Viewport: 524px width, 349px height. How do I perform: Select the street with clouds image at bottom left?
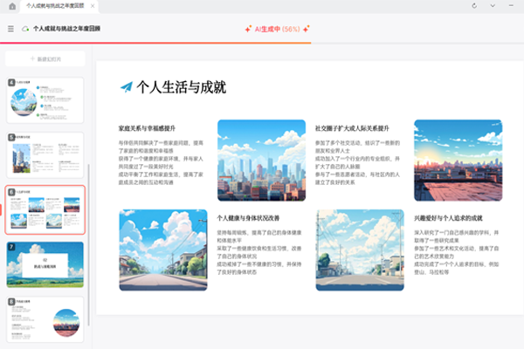tap(163, 250)
